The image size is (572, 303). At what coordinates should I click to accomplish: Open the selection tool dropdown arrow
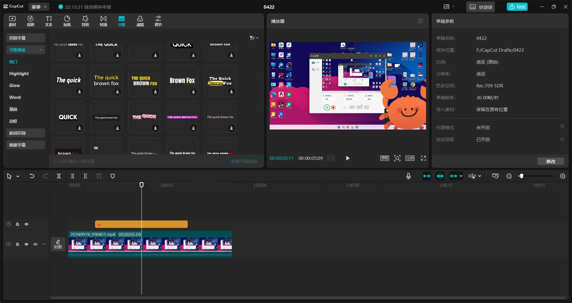tap(18, 176)
